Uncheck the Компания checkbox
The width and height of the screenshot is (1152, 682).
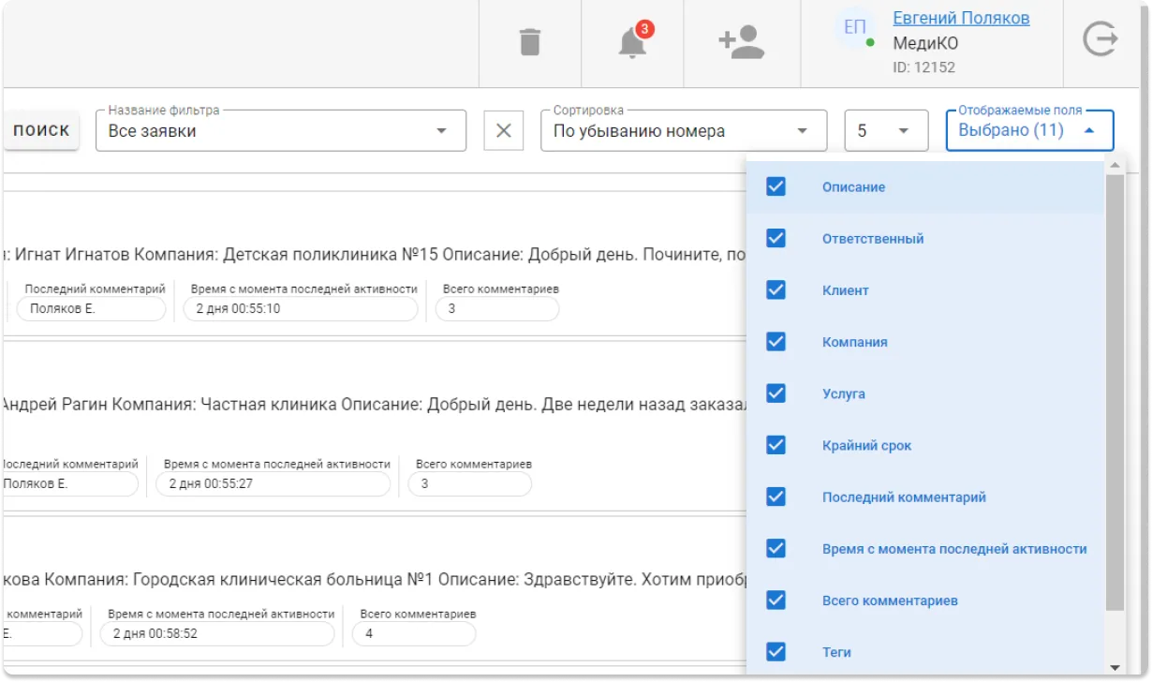775,341
